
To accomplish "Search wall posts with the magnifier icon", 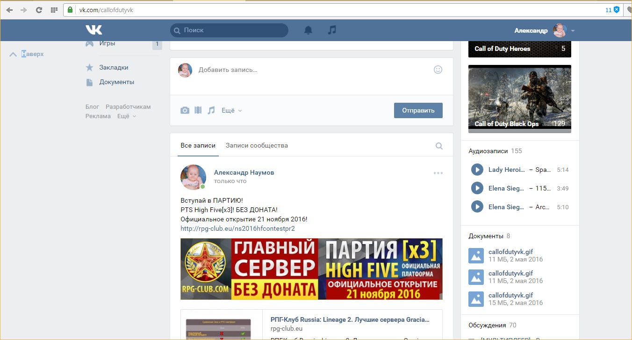I will [439, 146].
